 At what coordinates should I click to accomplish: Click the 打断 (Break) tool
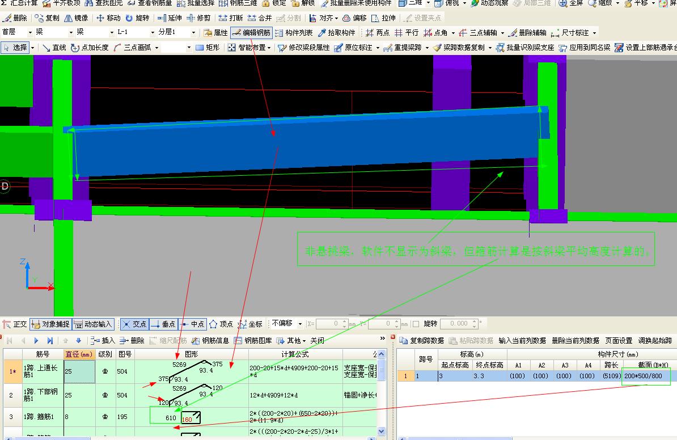231,18
